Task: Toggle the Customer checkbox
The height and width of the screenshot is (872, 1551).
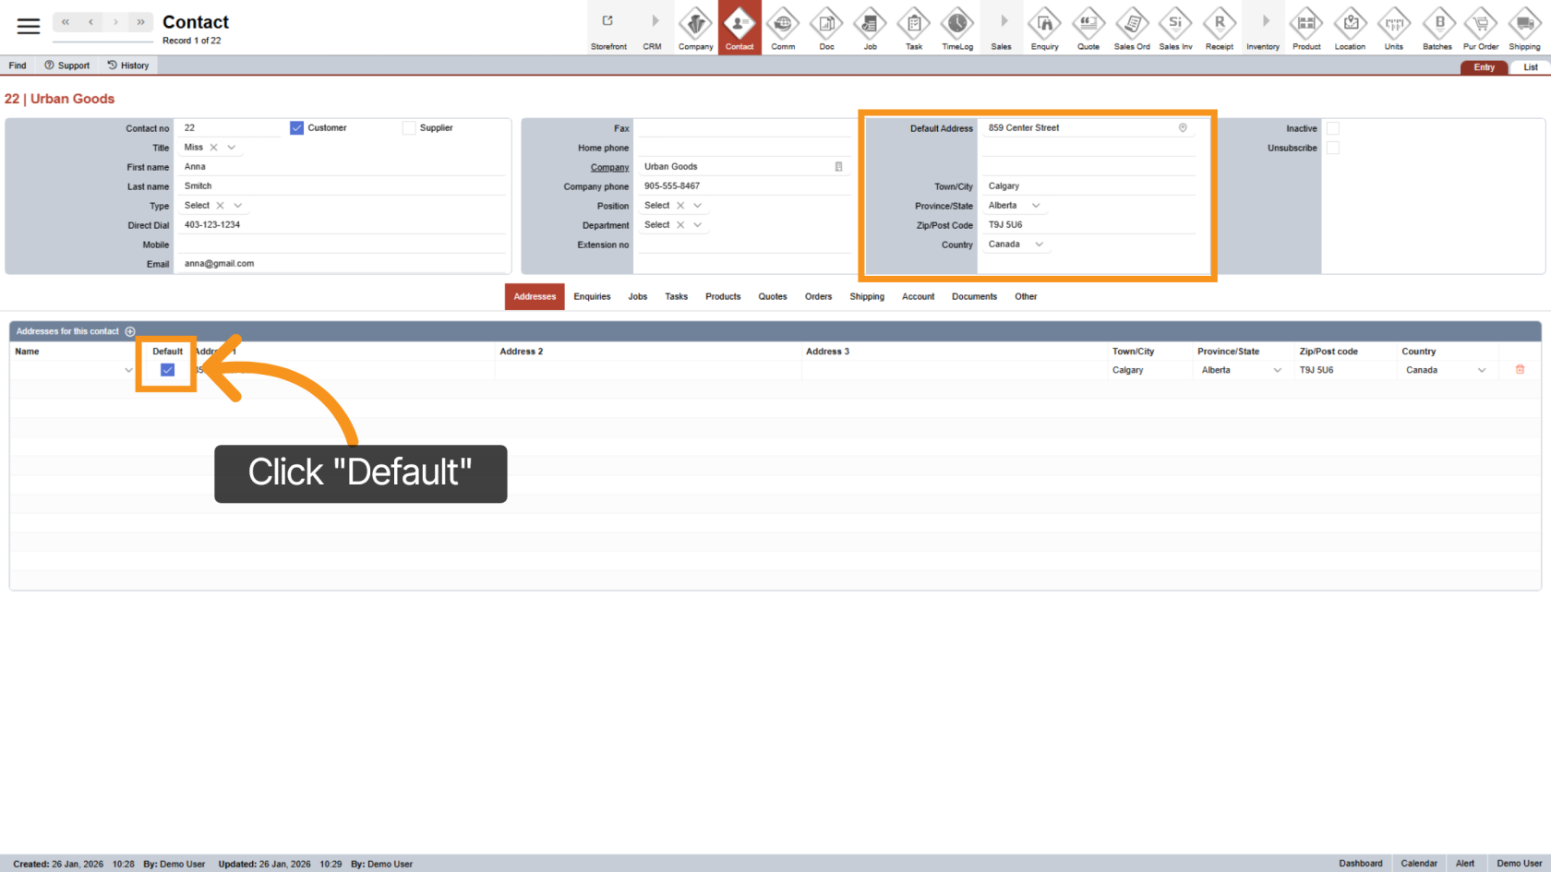Action: (x=296, y=127)
